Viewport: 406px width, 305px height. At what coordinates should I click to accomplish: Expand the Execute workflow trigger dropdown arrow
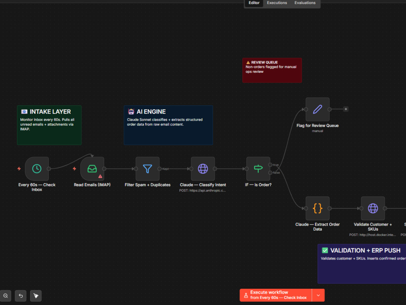(318, 295)
